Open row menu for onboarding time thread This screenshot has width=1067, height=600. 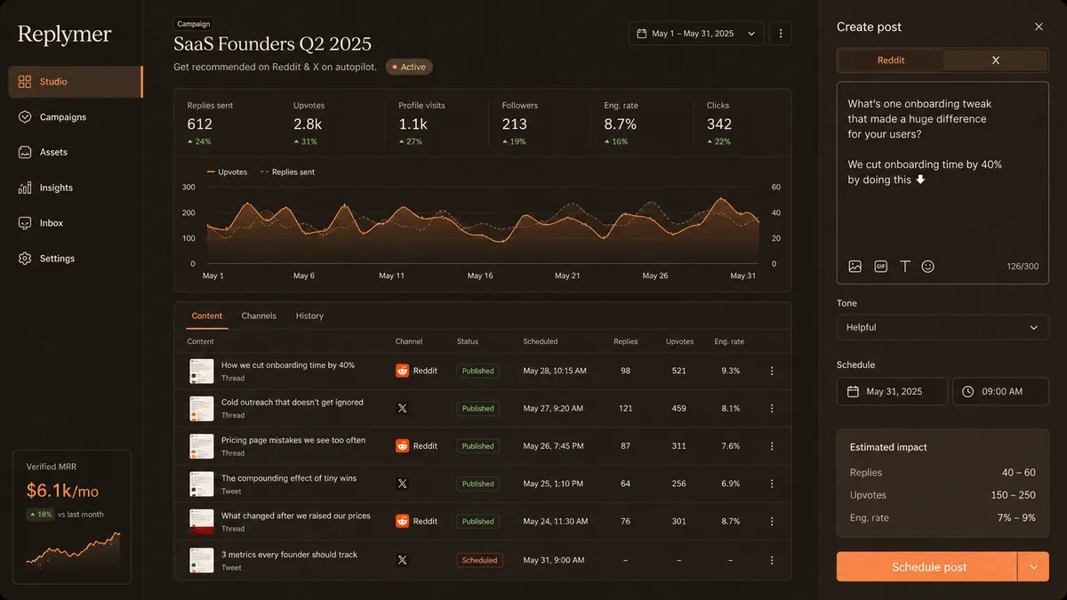(772, 372)
